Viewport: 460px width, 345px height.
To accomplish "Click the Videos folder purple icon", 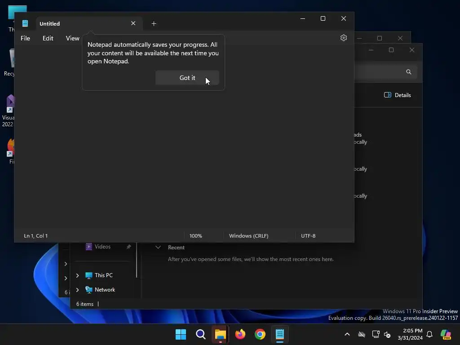I will (88, 247).
